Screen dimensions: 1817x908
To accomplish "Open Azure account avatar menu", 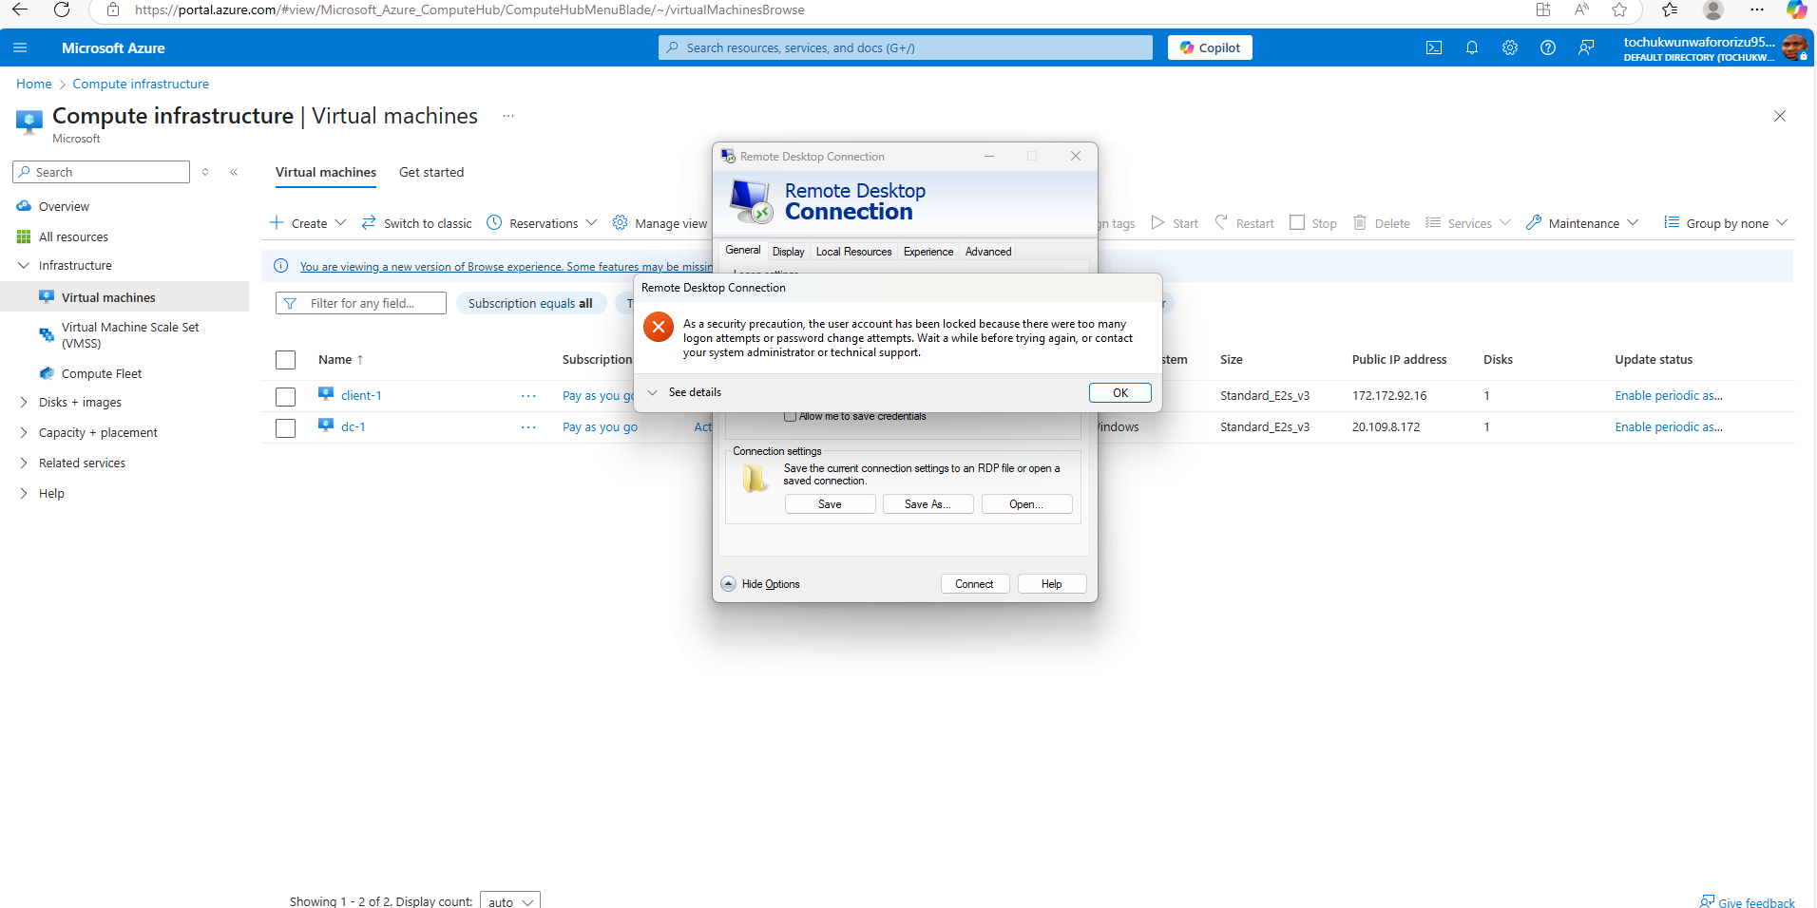I will (1794, 47).
